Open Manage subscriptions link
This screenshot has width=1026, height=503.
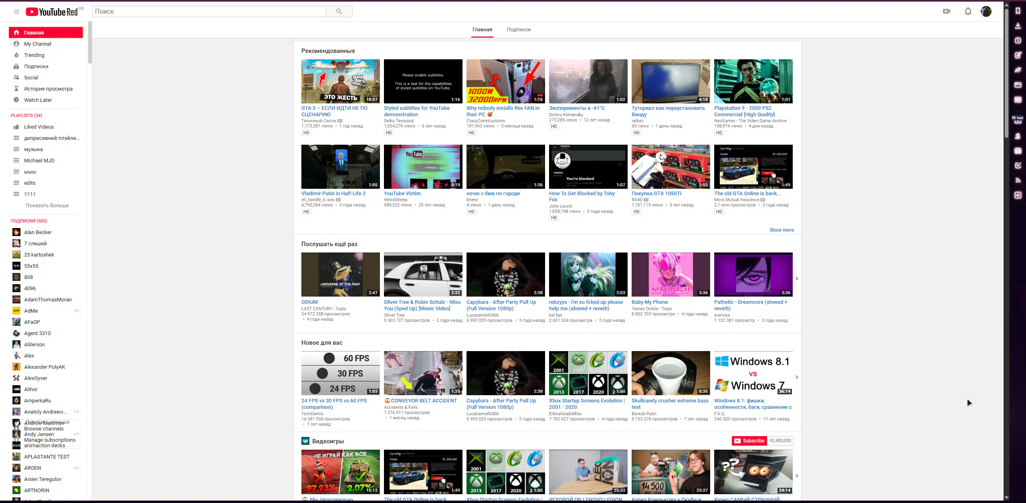pyautogui.click(x=50, y=440)
